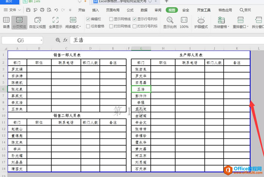Select column A header
The height and width of the screenshot is (177, 264).
(x=17, y=48)
